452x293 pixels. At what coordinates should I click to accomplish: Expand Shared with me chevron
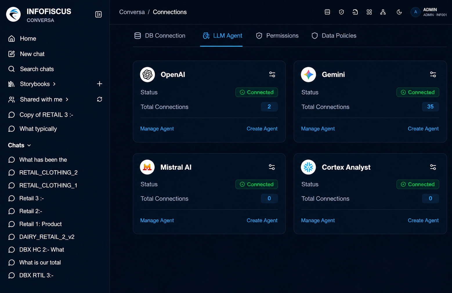pos(67,99)
